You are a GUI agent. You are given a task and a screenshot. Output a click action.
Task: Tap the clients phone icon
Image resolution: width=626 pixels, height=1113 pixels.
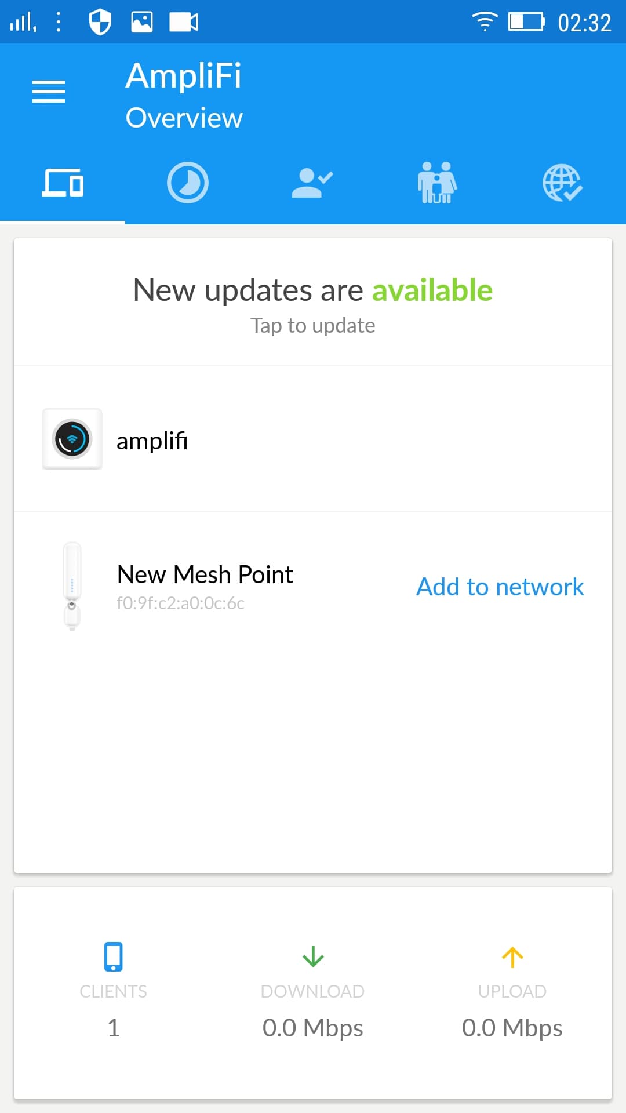coord(113,956)
